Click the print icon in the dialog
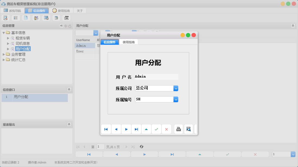Screen dimensions: 298x167 click(179, 129)
